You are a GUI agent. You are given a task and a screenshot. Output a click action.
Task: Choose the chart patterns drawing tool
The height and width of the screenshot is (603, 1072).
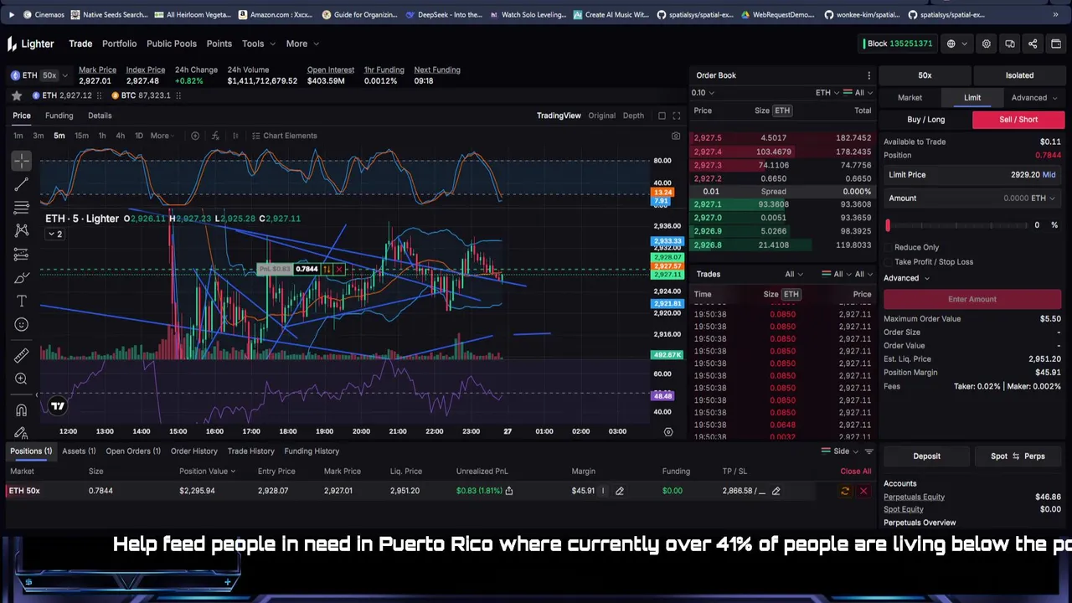[x=21, y=230]
